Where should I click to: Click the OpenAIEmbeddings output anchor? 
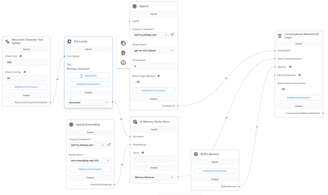tap(114, 184)
